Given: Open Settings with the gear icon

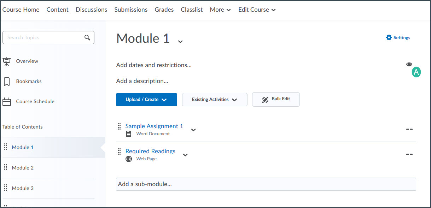Looking at the screenshot, I should coord(389,37).
